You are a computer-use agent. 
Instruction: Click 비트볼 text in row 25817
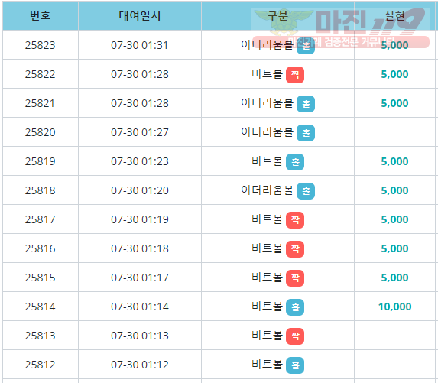pos(267,219)
